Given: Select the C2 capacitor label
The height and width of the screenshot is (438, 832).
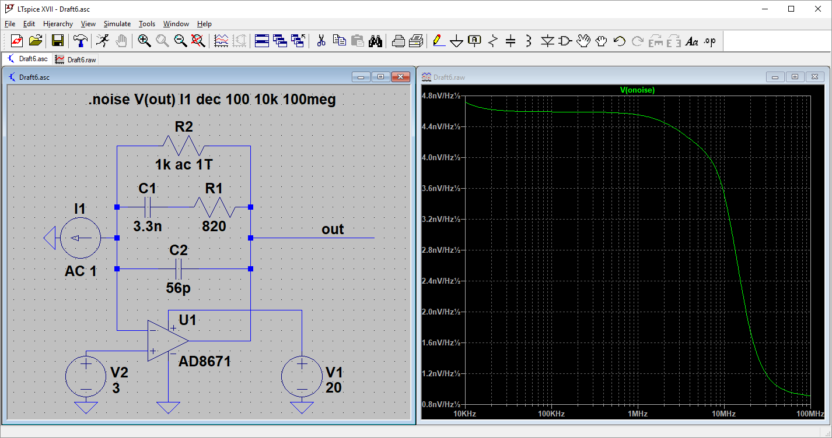Looking at the screenshot, I should pos(179,250).
